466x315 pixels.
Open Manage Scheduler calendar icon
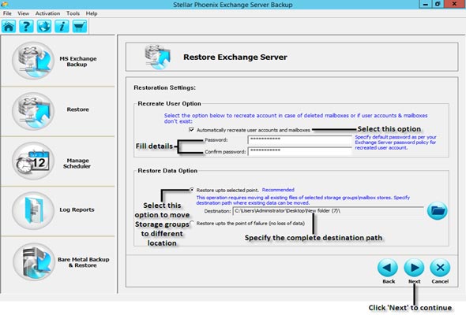coord(33,161)
